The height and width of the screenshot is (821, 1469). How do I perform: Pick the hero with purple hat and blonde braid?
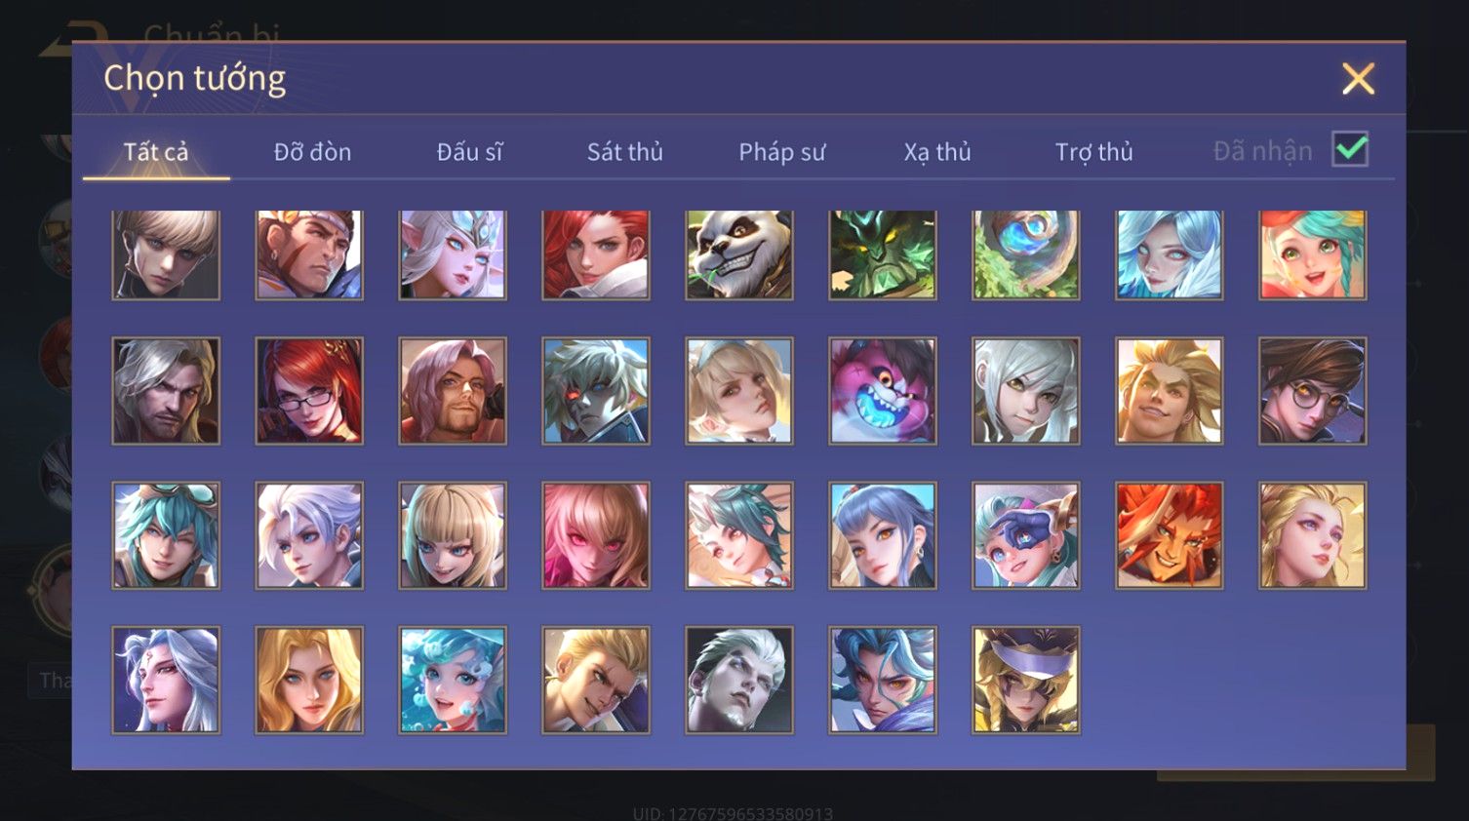1026,680
